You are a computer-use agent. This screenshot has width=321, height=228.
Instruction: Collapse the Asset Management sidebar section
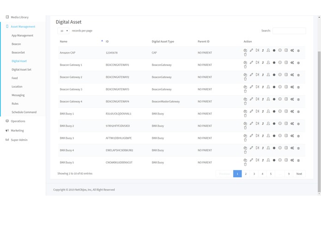[23, 27]
